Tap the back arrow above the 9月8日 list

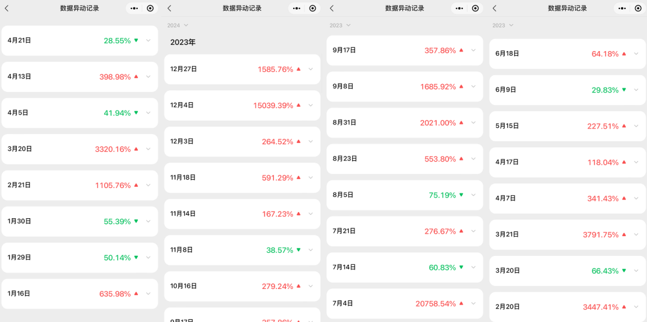pos(332,8)
